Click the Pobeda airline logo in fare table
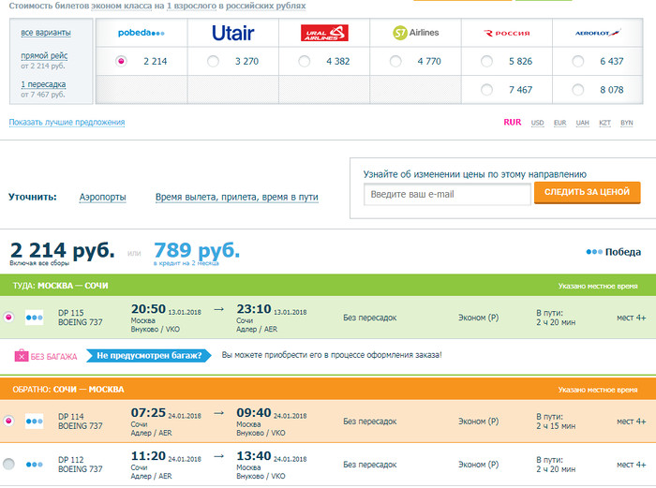 [141, 33]
